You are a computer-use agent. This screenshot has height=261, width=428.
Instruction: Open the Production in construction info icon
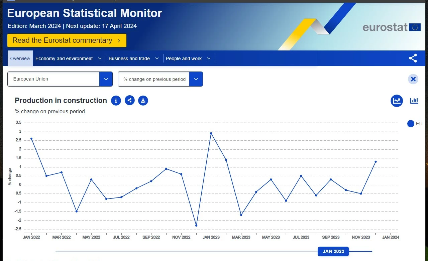pos(116,100)
